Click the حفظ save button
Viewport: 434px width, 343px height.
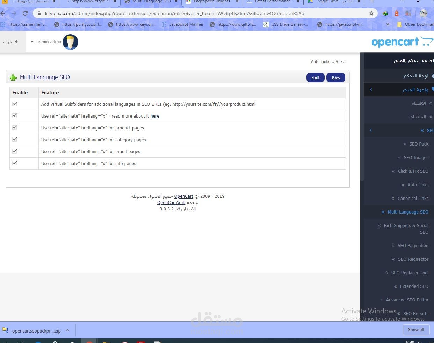(x=335, y=77)
